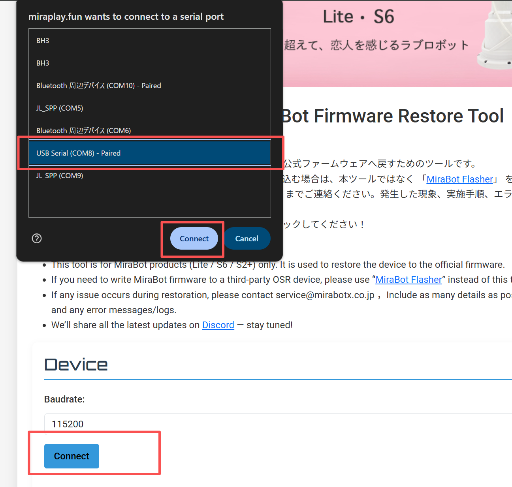Cancel the serial port dialog
Image resolution: width=512 pixels, height=487 pixels.
tap(247, 239)
